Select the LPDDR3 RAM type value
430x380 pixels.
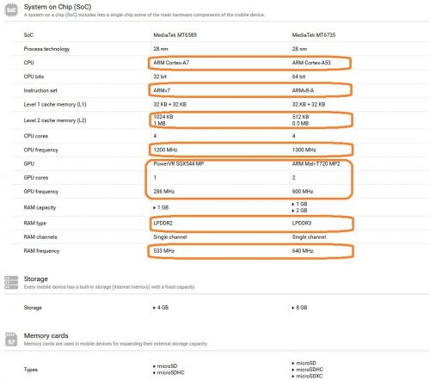[302, 224]
